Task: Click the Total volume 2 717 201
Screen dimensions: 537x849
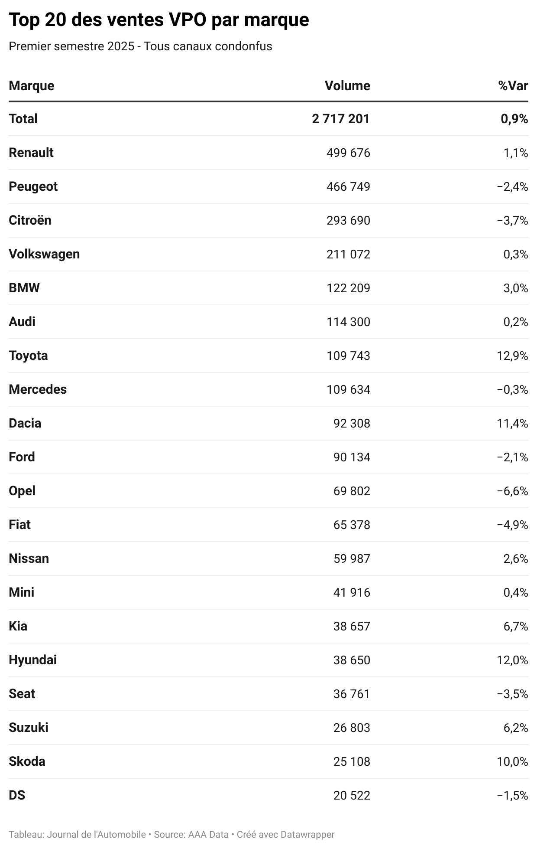Action: tap(341, 119)
